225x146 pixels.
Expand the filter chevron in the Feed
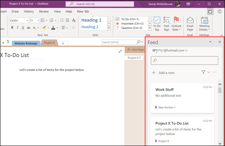point(209,72)
